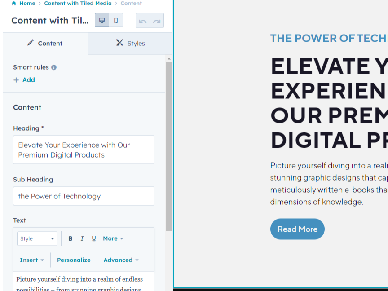Switch to mobile preview view

(116, 21)
